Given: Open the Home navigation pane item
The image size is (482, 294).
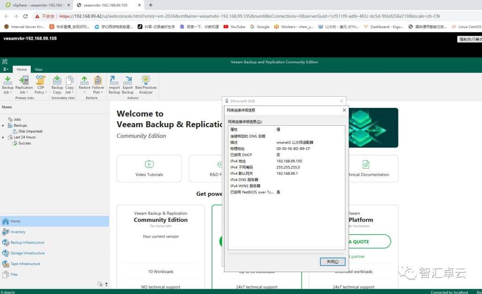Looking at the screenshot, I should (54, 221).
